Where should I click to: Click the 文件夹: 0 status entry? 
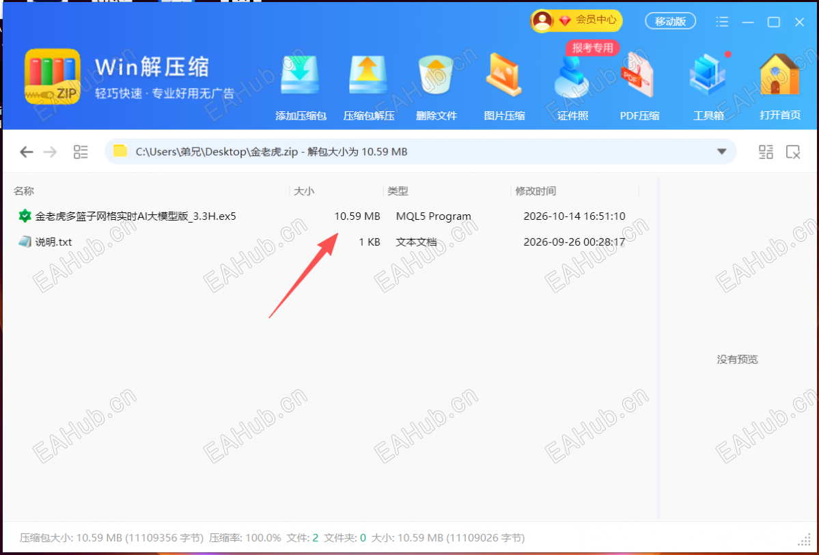[x=345, y=538]
